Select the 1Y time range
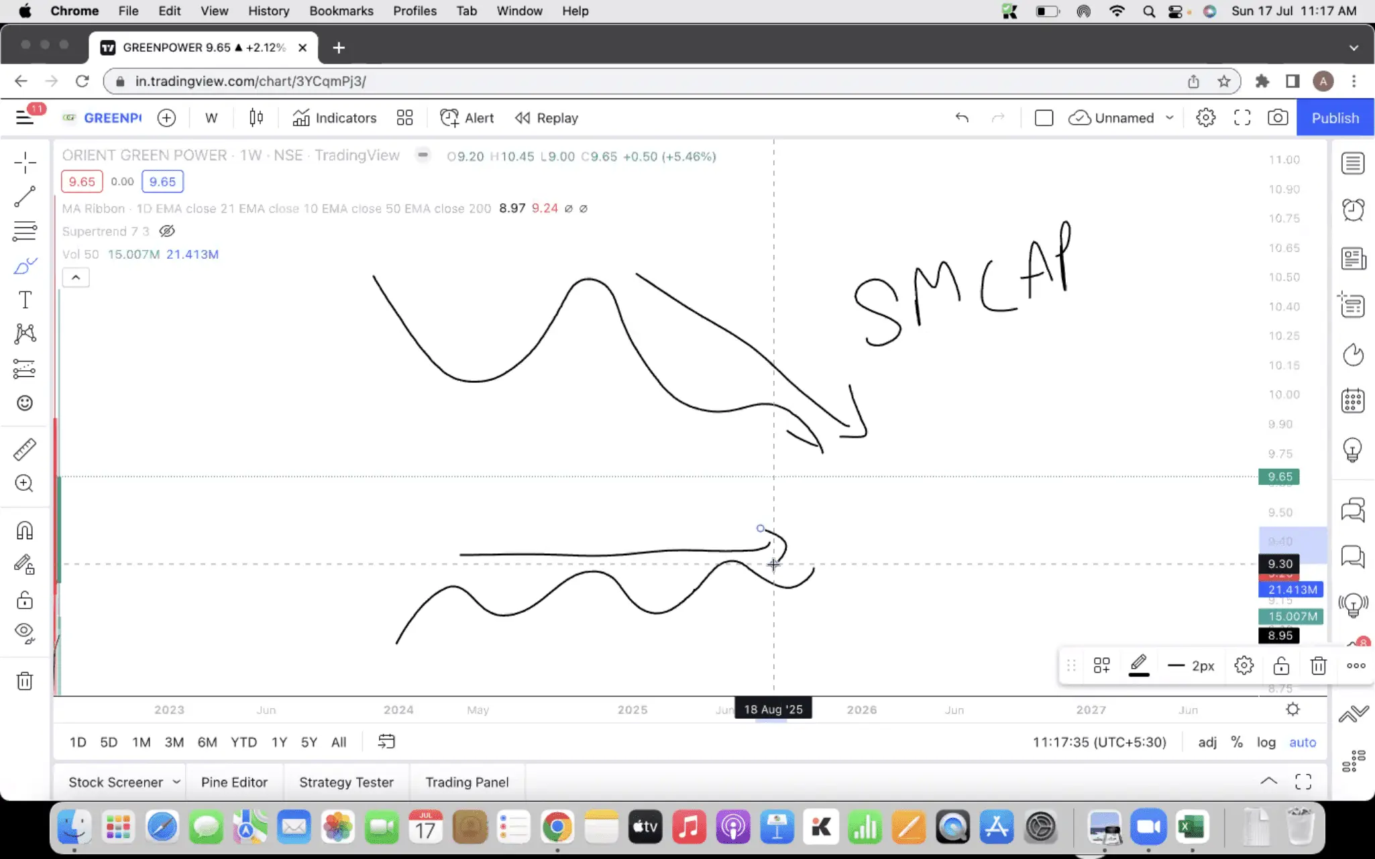 click(279, 742)
